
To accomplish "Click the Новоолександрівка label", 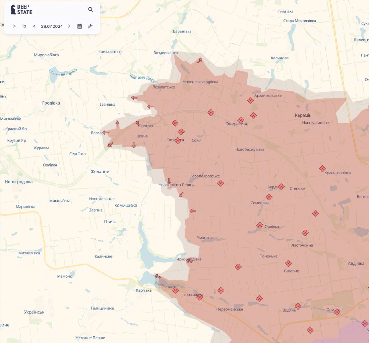I will (200, 82).
